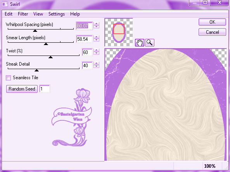Open the Settings menu
Screen dimensions: 230x172
tap(57, 14)
